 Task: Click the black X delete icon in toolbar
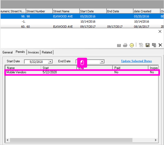[x=160, y=45]
